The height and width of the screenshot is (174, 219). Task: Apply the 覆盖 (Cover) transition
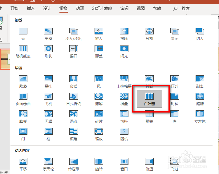tap(99, 52)
